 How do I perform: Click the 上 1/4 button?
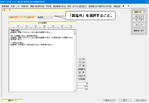[x=82, y=59]
